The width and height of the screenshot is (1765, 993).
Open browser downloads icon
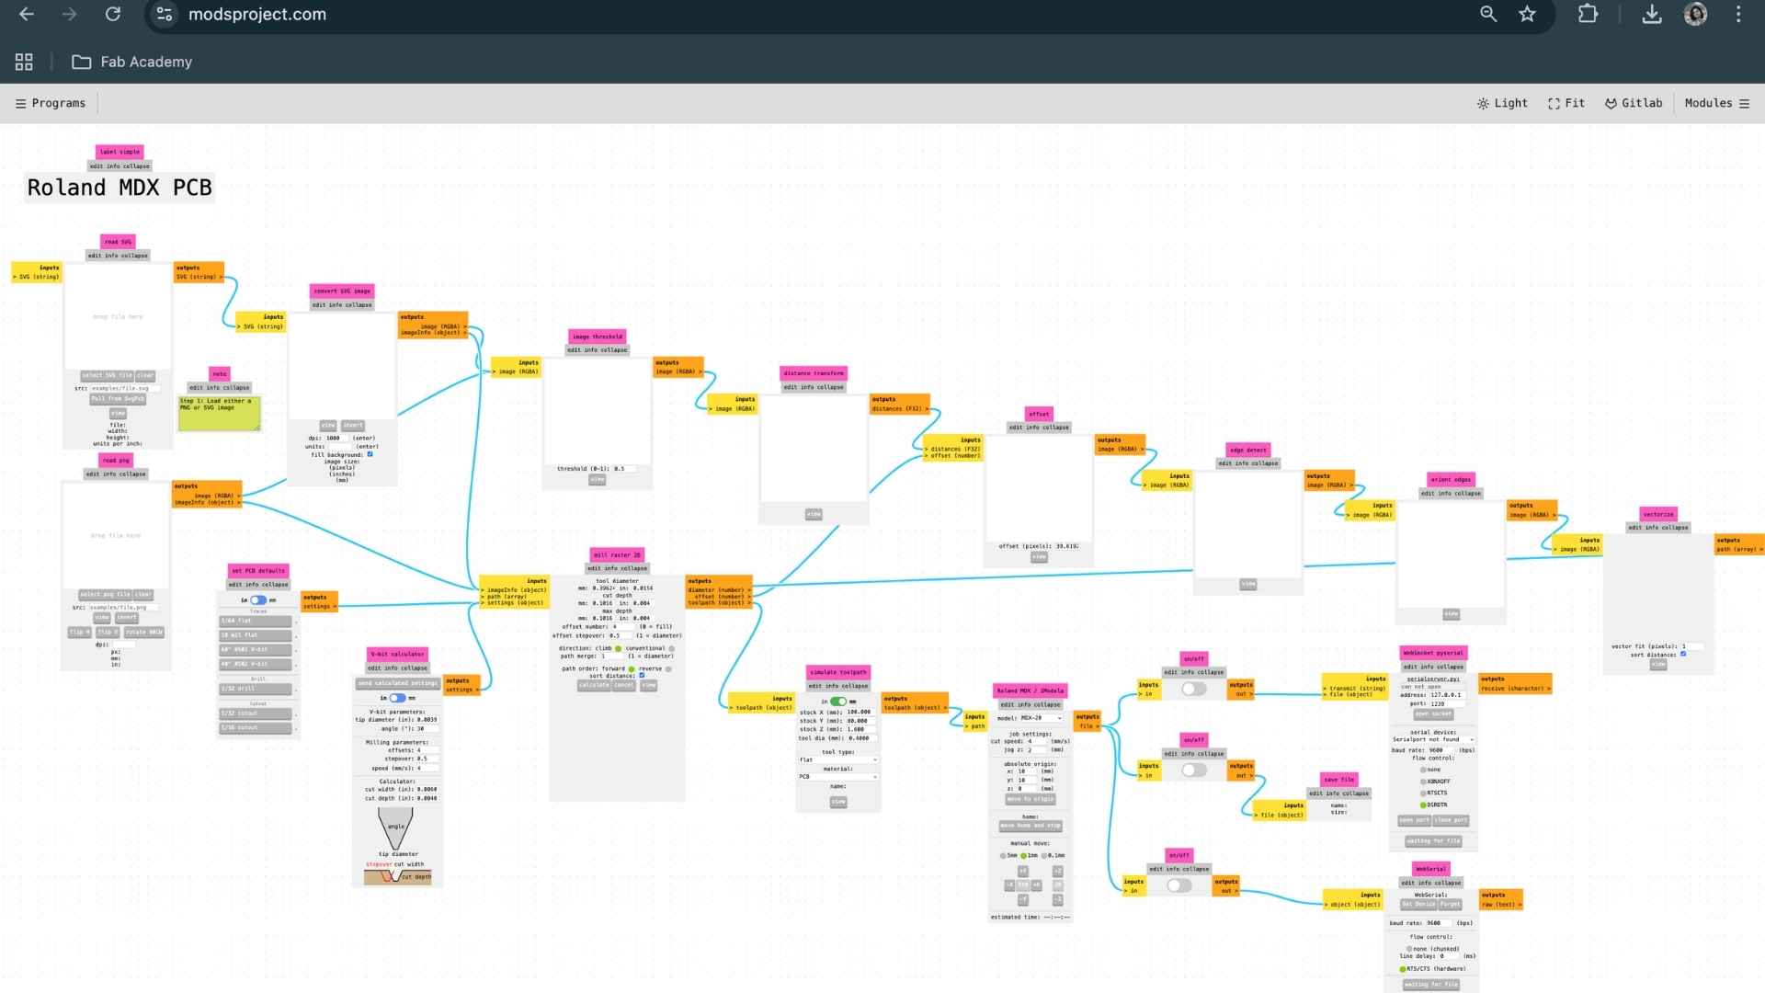click(1652, 14)
